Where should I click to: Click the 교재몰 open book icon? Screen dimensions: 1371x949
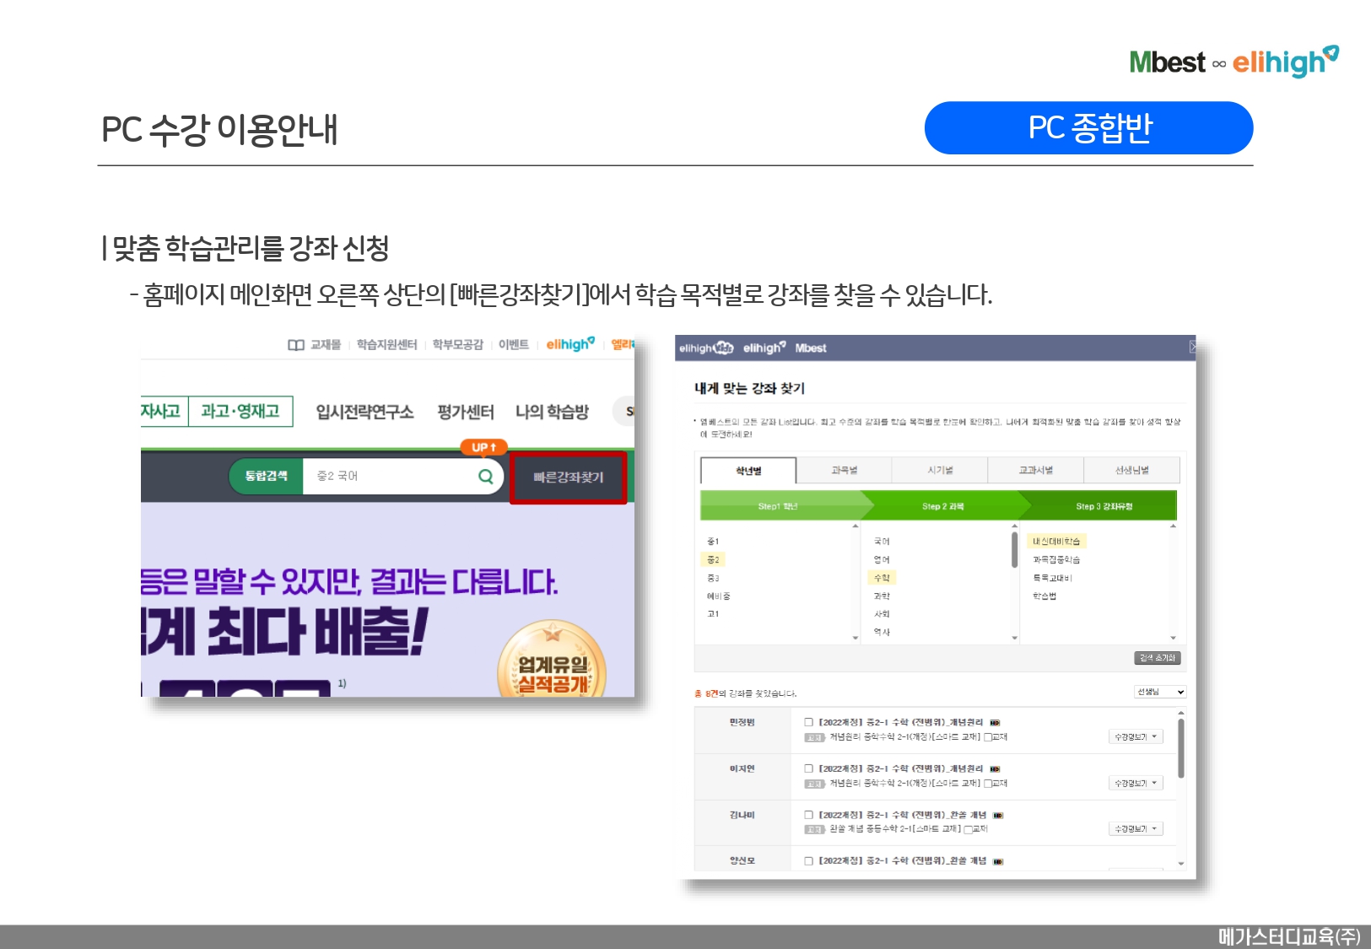295,345
